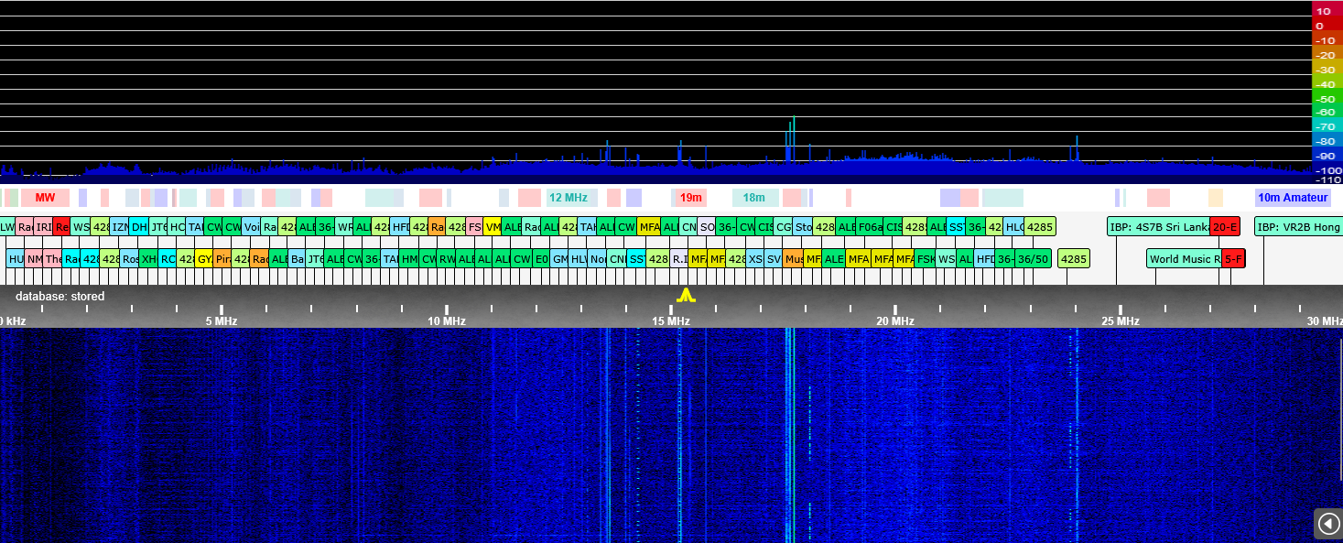
Task: Select the orange Pir station label
Action: pyautogui.click(x=222, y=259)
